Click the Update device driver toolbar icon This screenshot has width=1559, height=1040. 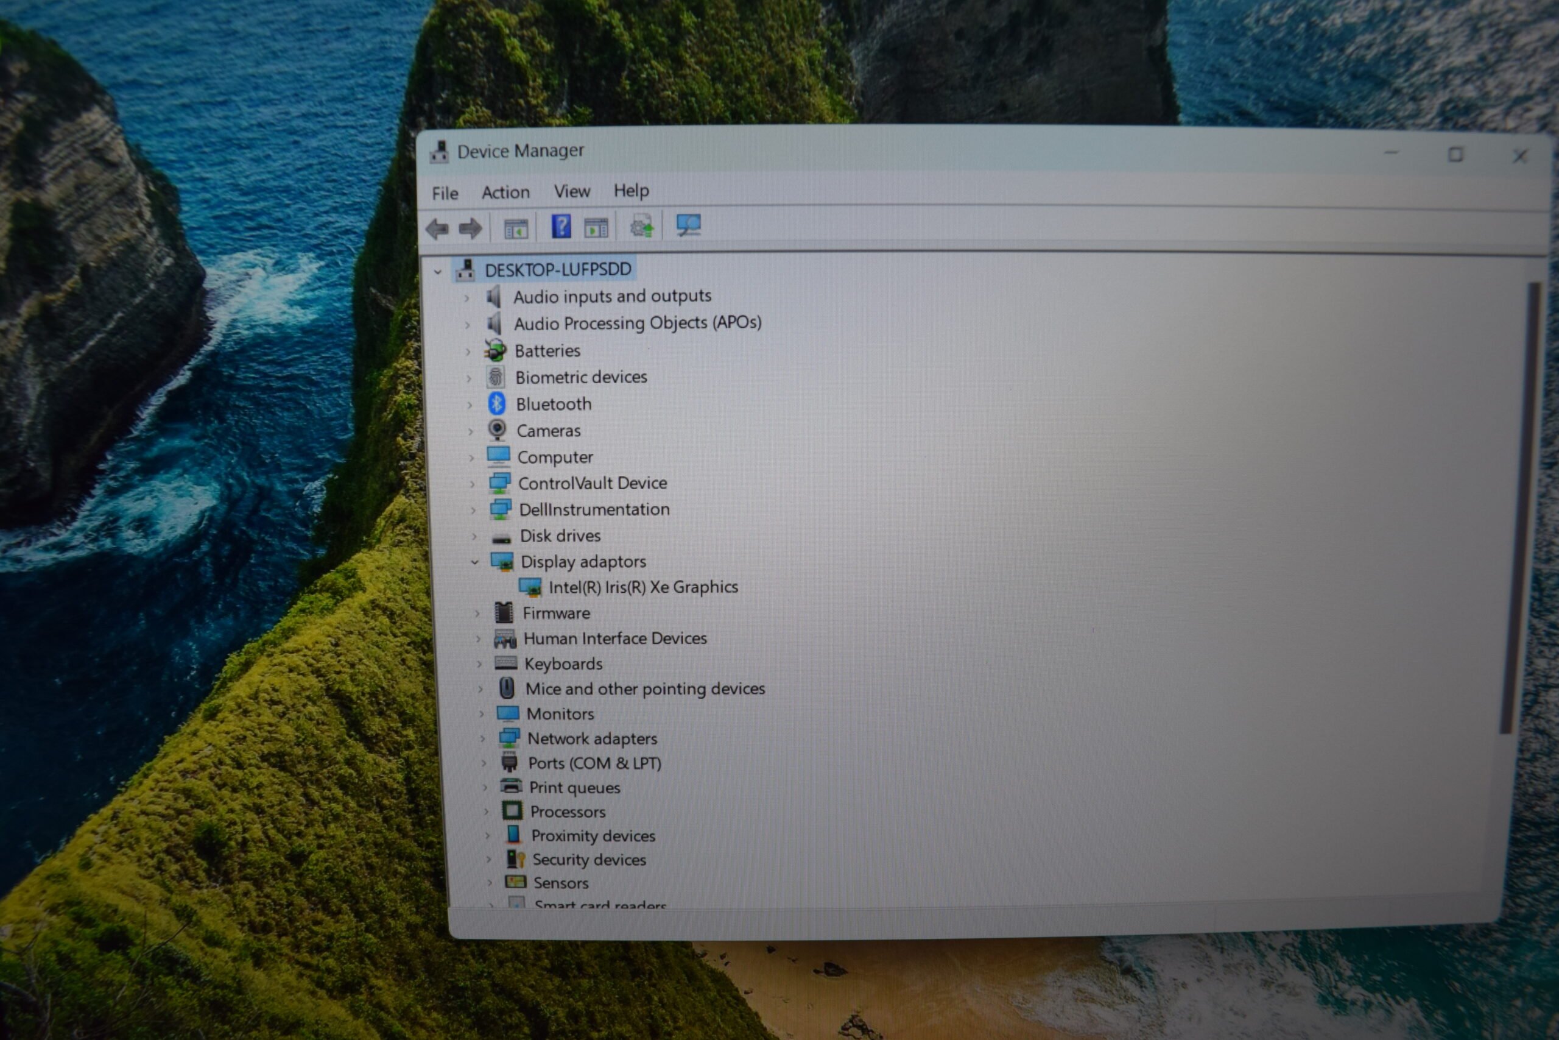tap(642, 226)
